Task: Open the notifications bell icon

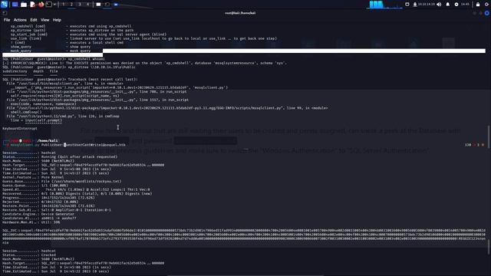Action: tap(448, 5)
